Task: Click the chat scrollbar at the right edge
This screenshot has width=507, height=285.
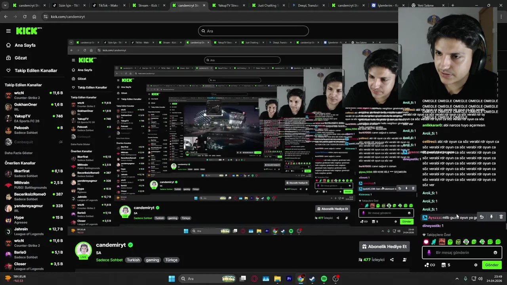Action: (505, 226)
